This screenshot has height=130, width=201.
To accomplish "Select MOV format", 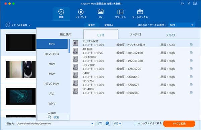I will pyautogui.click(x=52, y=64).
